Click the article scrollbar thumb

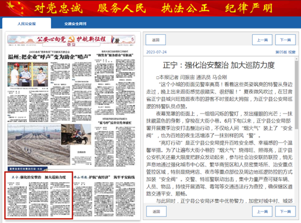[x=296, y=94]
